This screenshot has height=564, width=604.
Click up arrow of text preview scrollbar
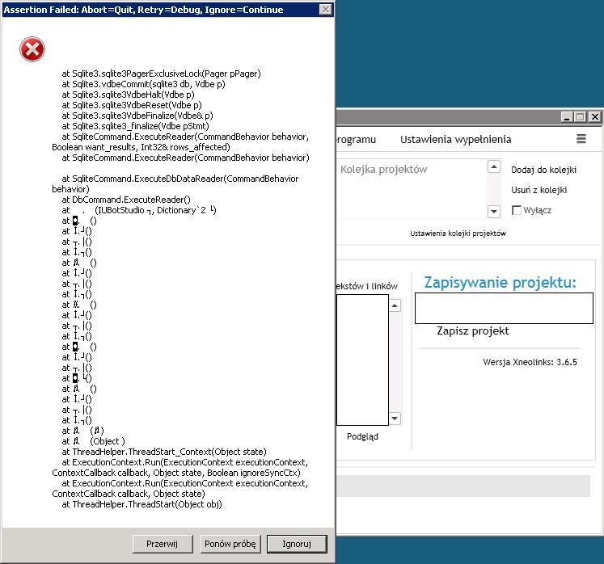395,305
